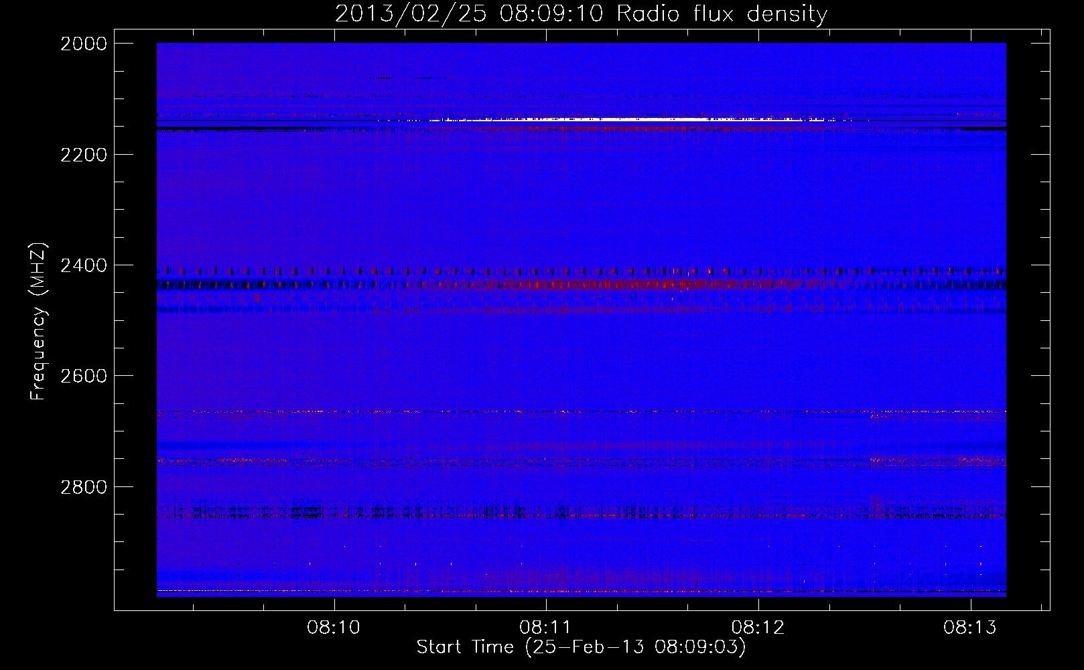Click the 'Frequency (MHZ)' axis title
Image resolution: width=1084 pixels, height=670 pixels.
[x=38, y=322]
